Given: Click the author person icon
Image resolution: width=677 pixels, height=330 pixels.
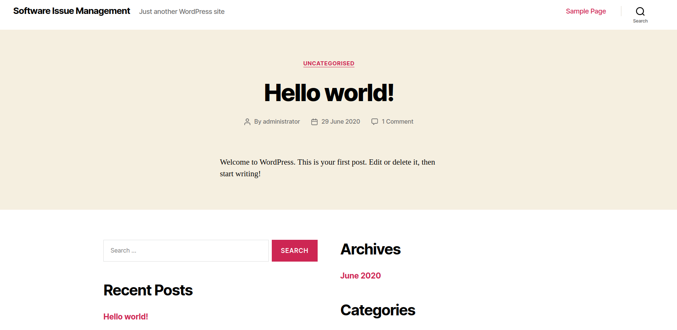Looking at the screenshot, I should 247,122.
